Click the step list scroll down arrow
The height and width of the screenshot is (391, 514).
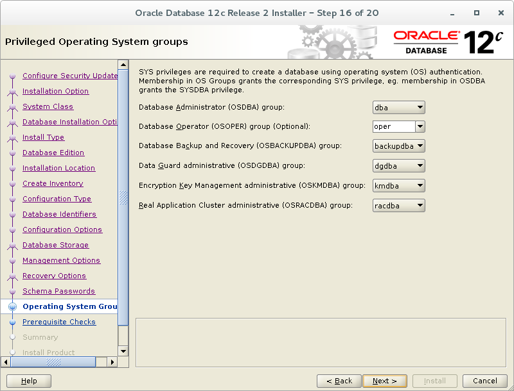coord(123,351)
